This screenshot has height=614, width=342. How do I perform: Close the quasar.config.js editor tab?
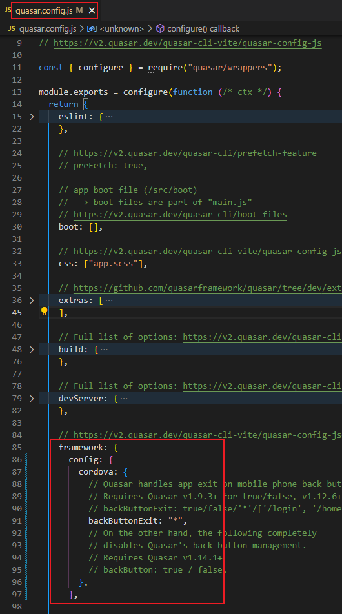coord(92,10)
